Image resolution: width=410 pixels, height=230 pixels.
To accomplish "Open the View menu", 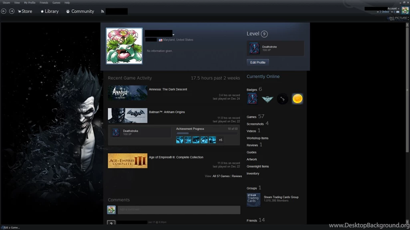I will click(x=17, y=3).
